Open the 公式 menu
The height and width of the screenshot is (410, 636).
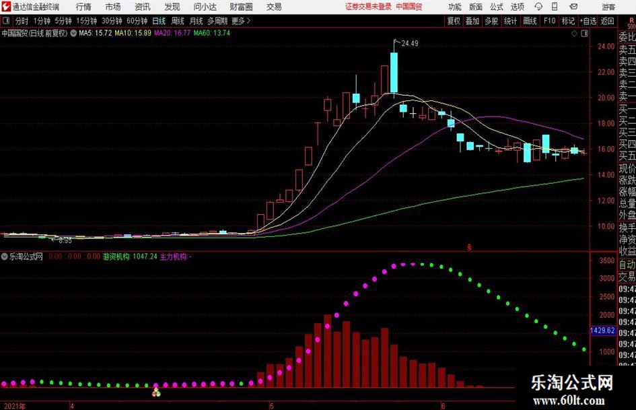pos(496,7)
